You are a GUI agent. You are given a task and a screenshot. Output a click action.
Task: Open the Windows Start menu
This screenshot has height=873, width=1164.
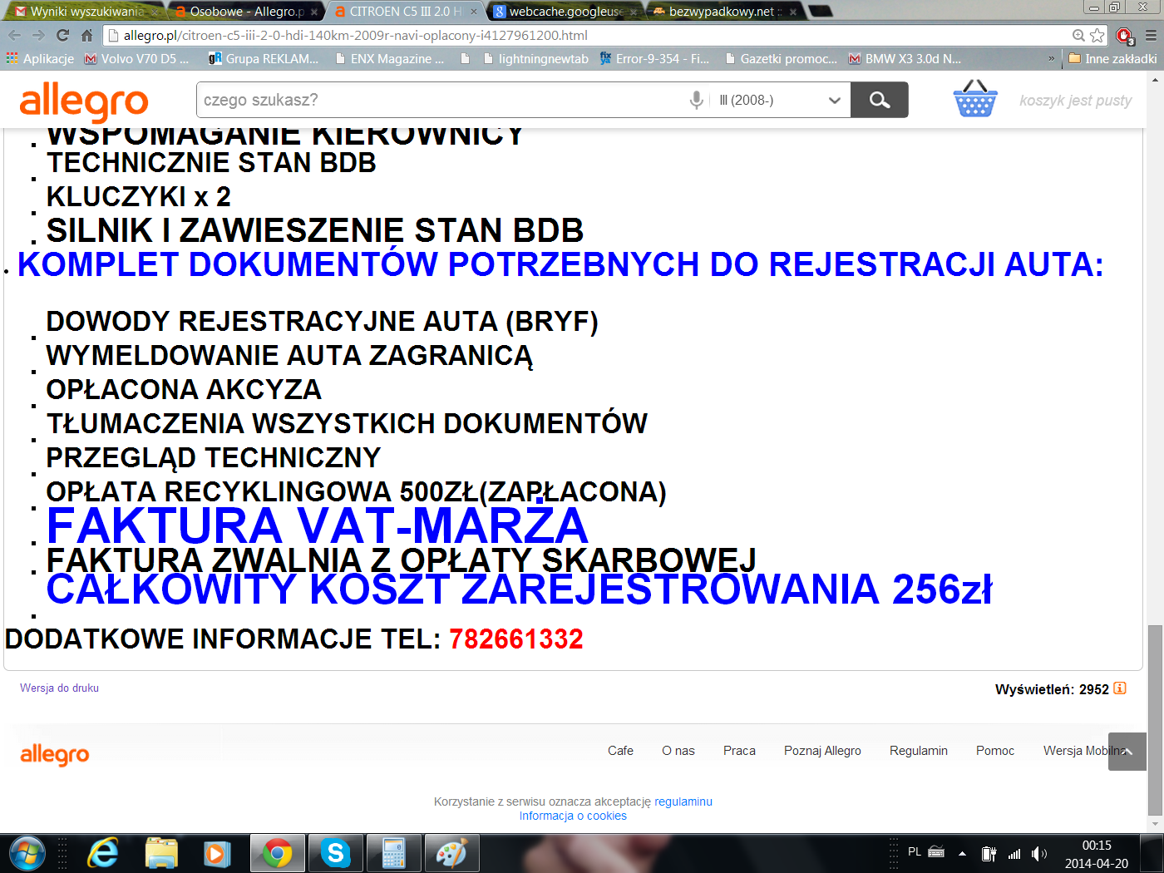27,853
